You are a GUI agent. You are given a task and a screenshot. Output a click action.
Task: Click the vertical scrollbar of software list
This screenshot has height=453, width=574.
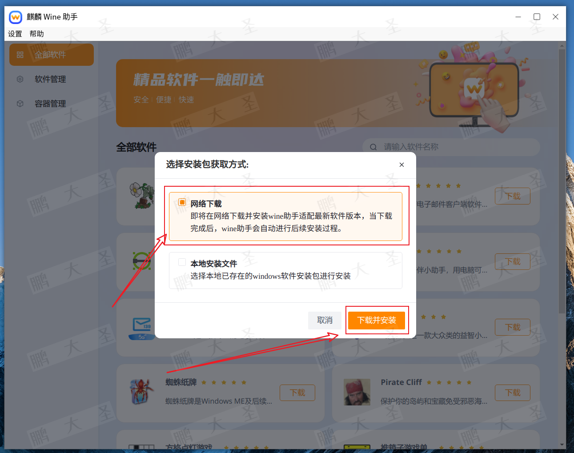tap(562, 181)
